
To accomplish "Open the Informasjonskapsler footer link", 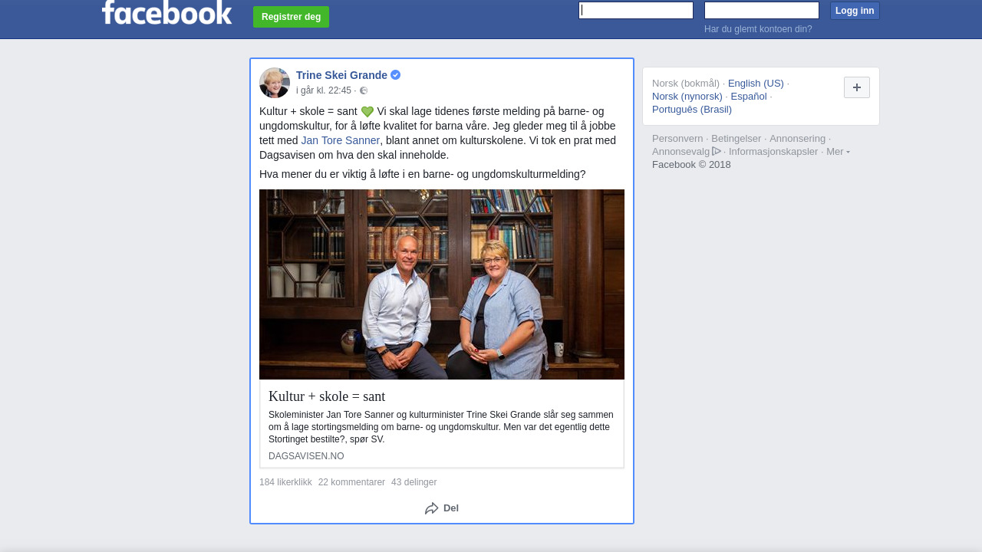I will [x=773, y=152].
